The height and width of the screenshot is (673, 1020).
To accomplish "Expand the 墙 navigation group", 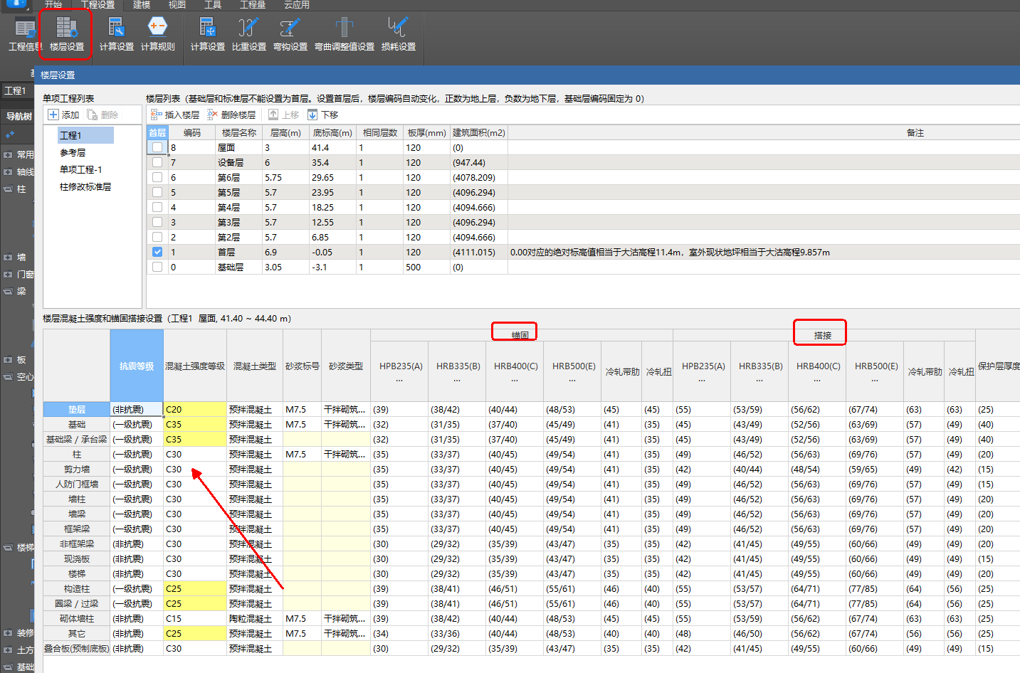I will tap(8, 258).
